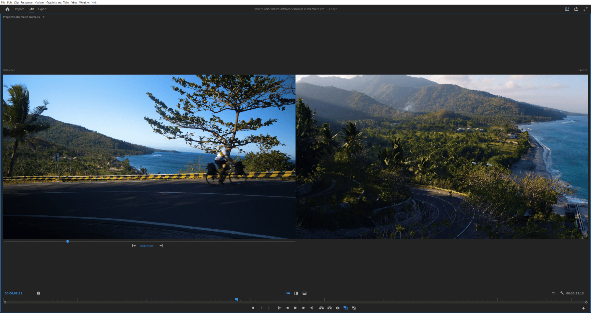Viewport: 591px width, 313px height.
Task: Click the Step Forward one frame icon
Action: pyautogui.click(x=304, y=308)
